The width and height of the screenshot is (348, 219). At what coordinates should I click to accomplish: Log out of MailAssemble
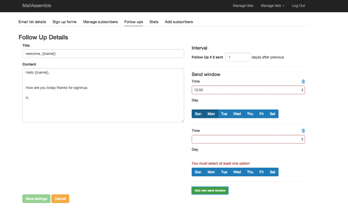[298, 5]
